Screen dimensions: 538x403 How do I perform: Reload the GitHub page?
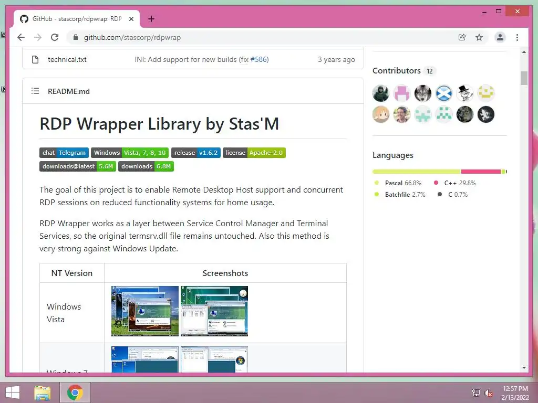55,37
